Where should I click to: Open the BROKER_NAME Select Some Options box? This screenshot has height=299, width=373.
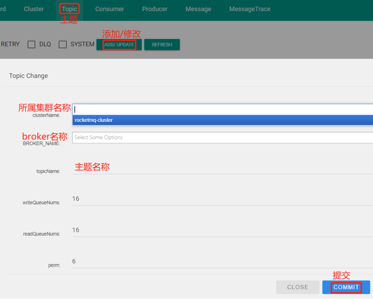coord(223,137)
